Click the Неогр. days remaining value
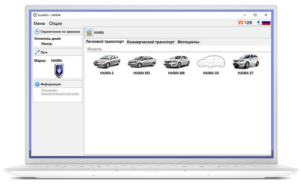The height and width of the screenshot is (184, 301). [47, 44]
